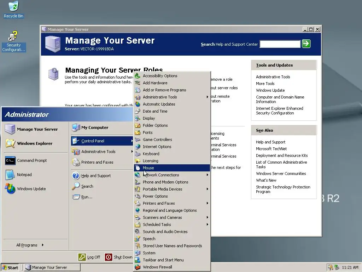Screen dimensions: 362x272
Task: Open Internet Explorer Enhanced Security Configuration link
Action: (x=279, y=110)
